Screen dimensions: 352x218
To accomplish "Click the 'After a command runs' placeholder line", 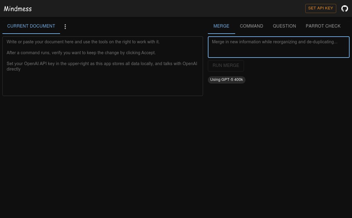I will pos(81,53).
